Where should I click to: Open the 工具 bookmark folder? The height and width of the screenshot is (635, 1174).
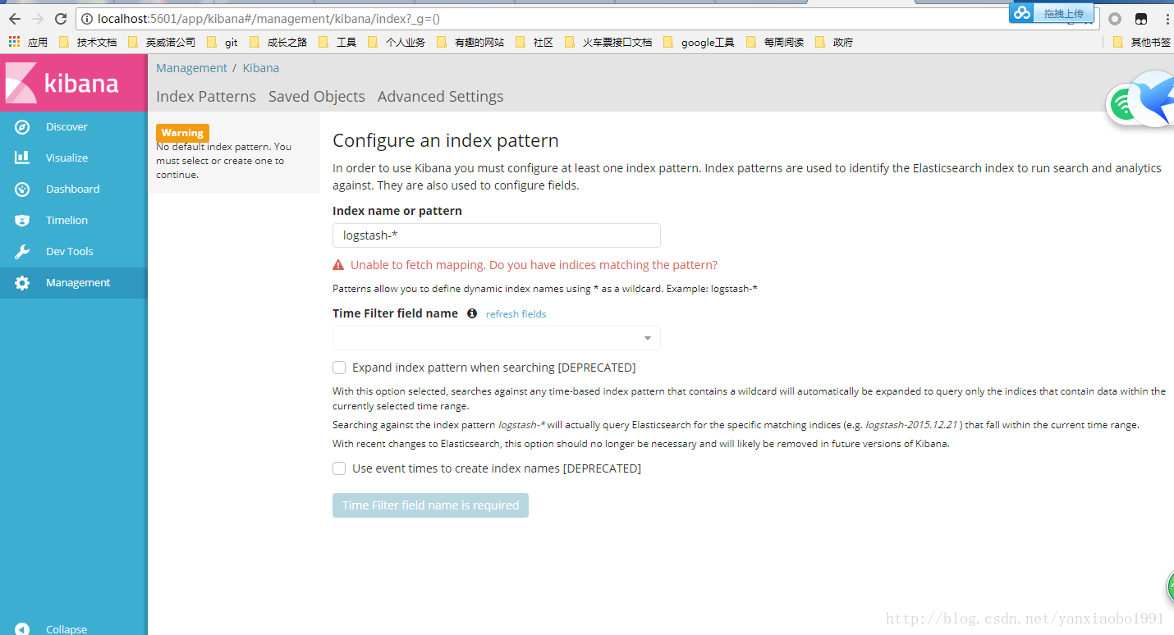337,42
